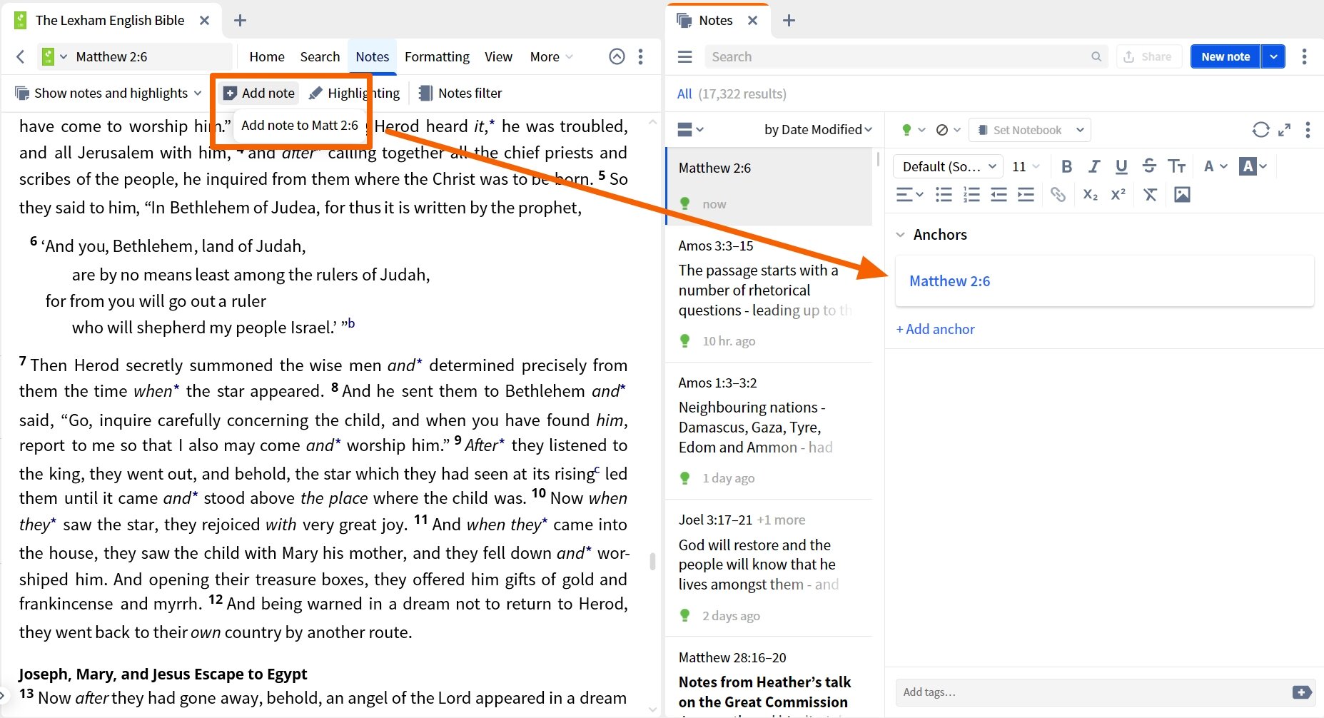Toggle numbered list
This screenshot has width=1324, height=718.
click(x=971, y=194)
